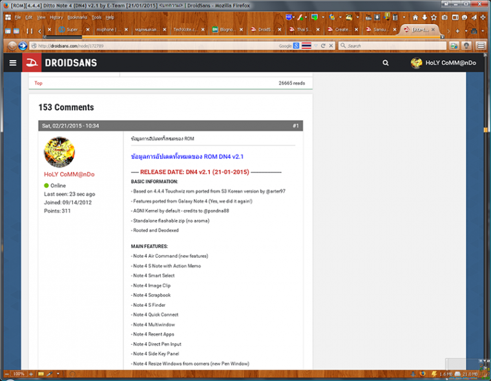Click the DROIDSANS site title

coord(71,63)
